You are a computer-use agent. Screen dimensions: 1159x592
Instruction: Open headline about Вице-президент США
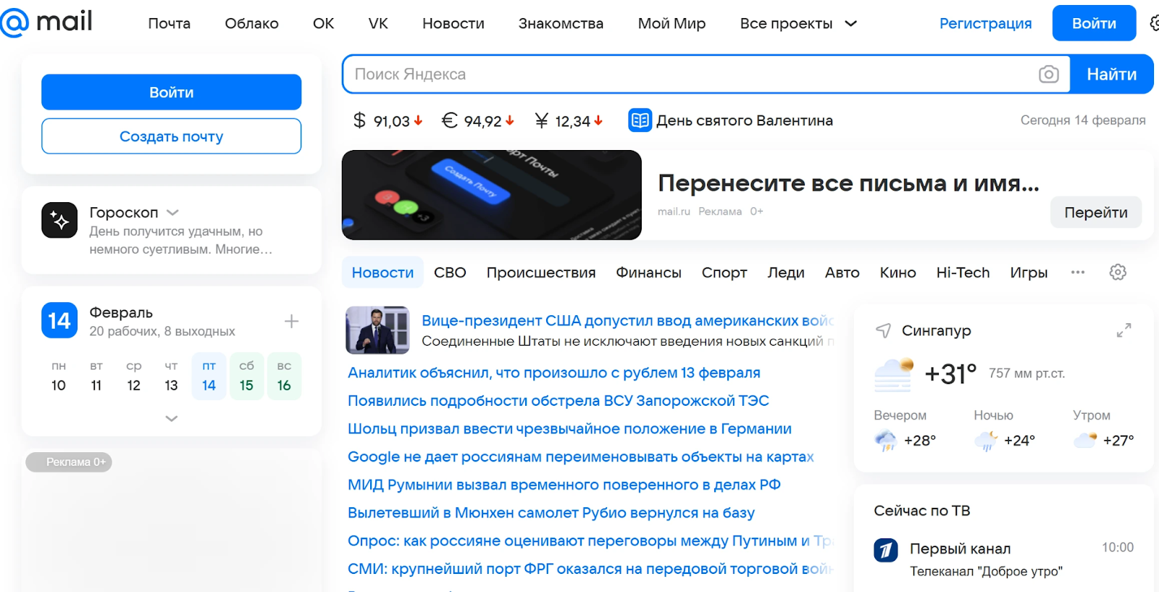[x=627, y=320]
